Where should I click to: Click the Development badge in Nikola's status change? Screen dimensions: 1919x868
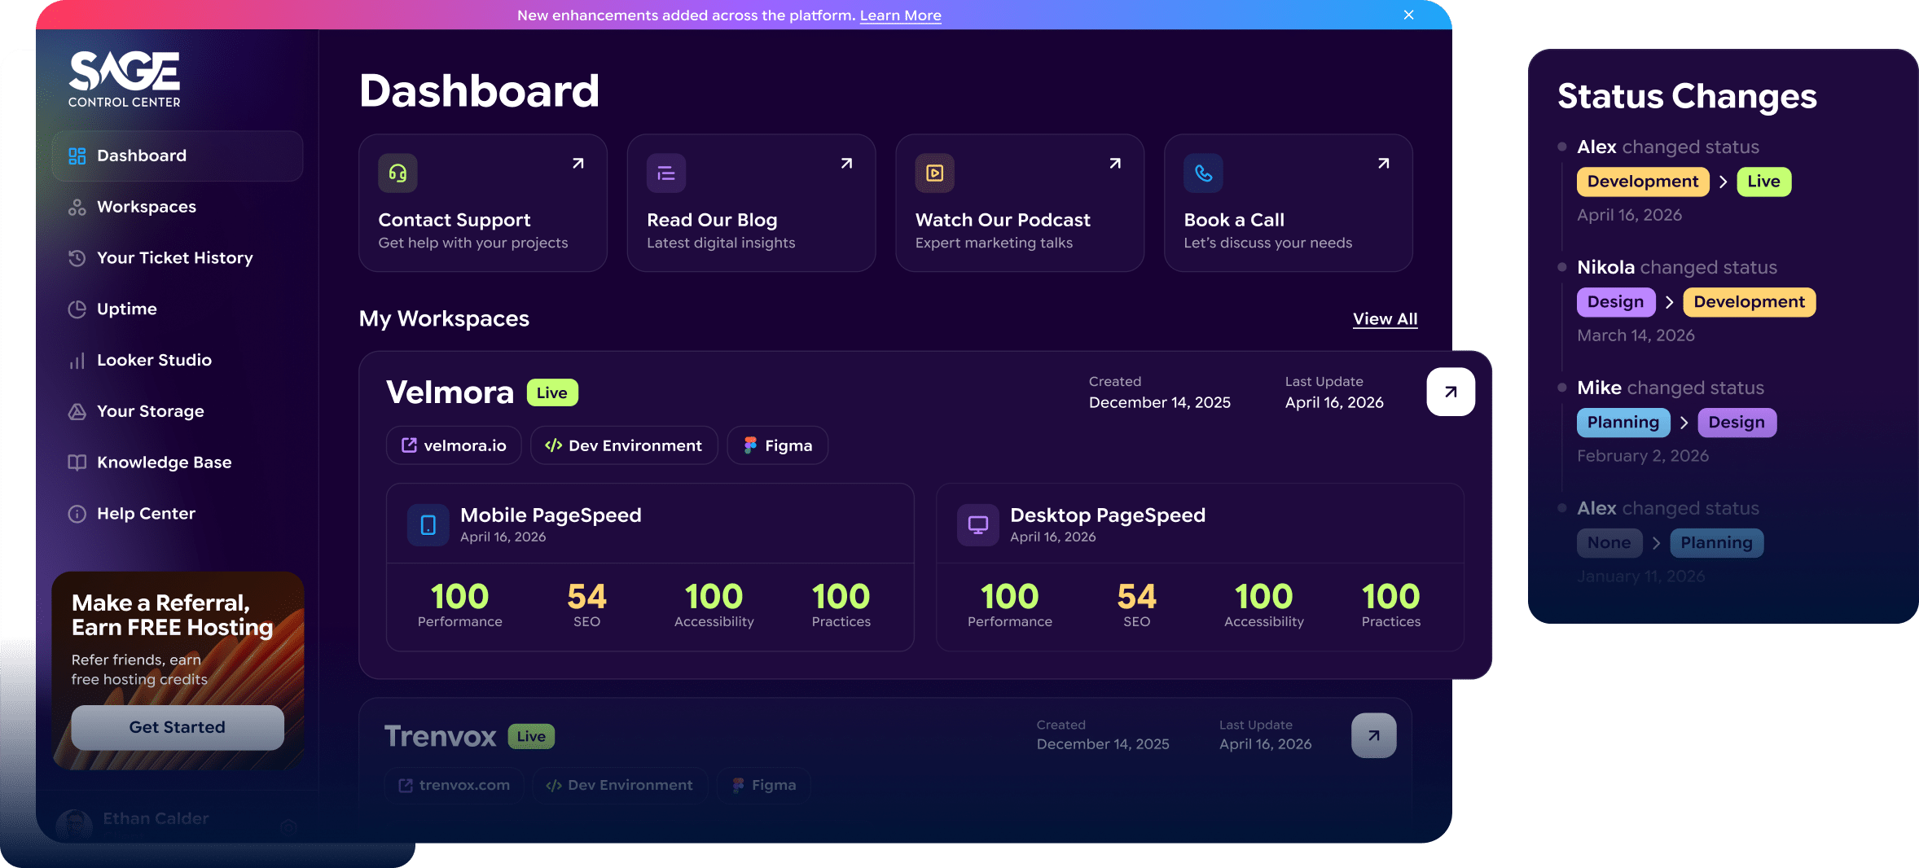coord(1749,302)
